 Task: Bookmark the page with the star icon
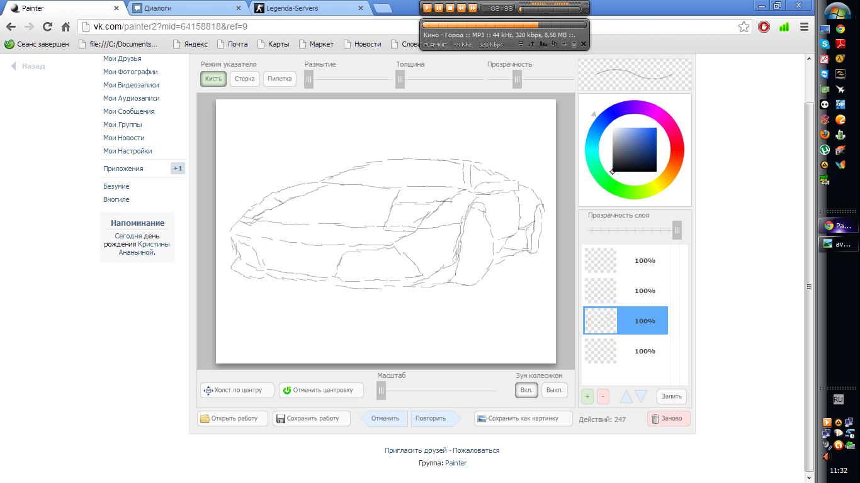coord(744,27)
